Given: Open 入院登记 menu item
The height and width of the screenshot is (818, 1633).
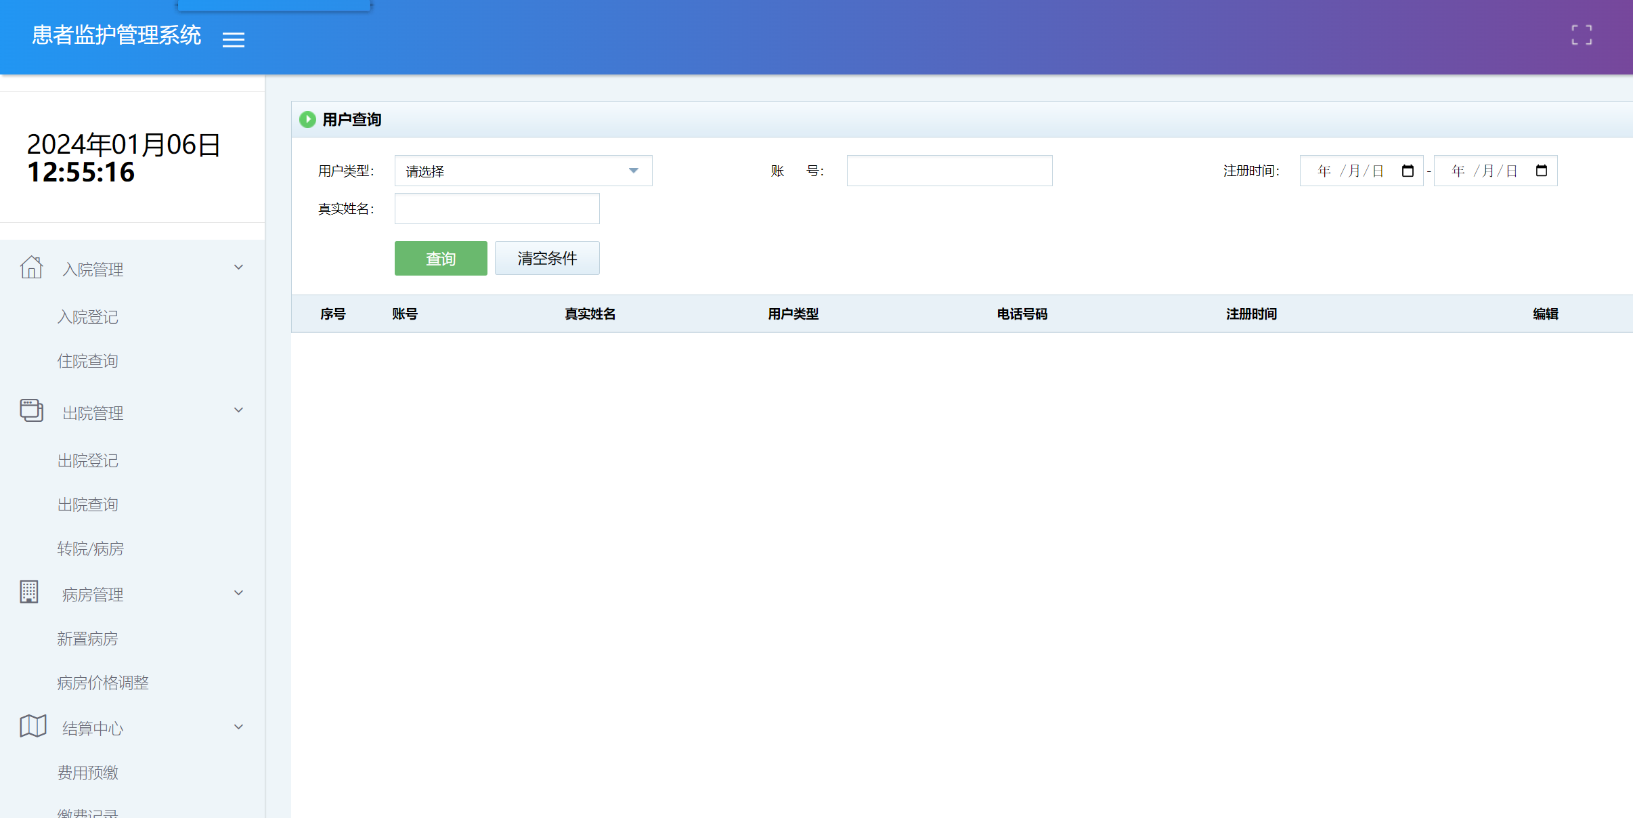Looking at the screenshot, I should pos(88,317).
